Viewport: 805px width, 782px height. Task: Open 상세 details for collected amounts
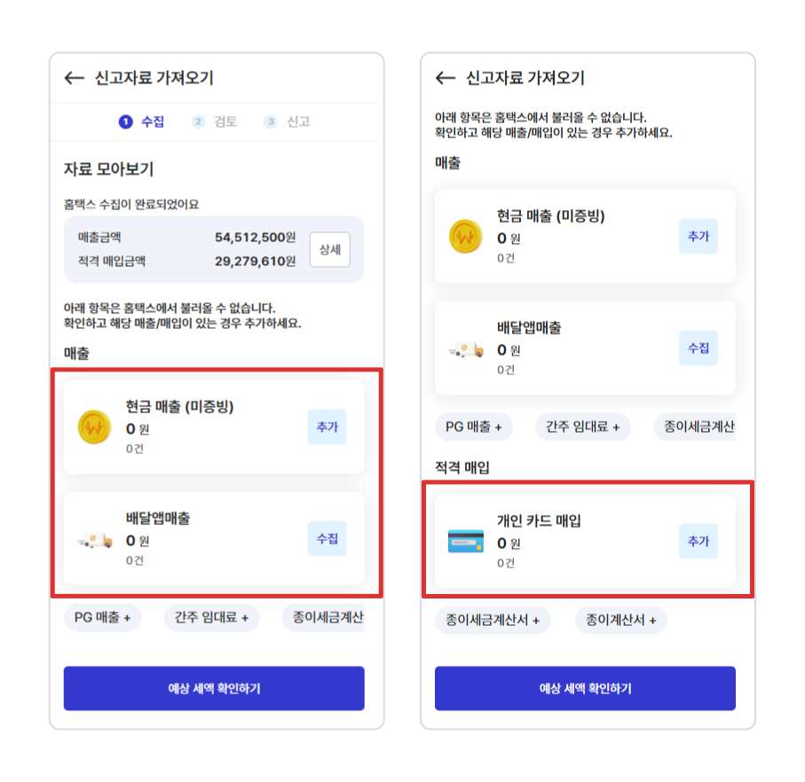tap(329, 250)
